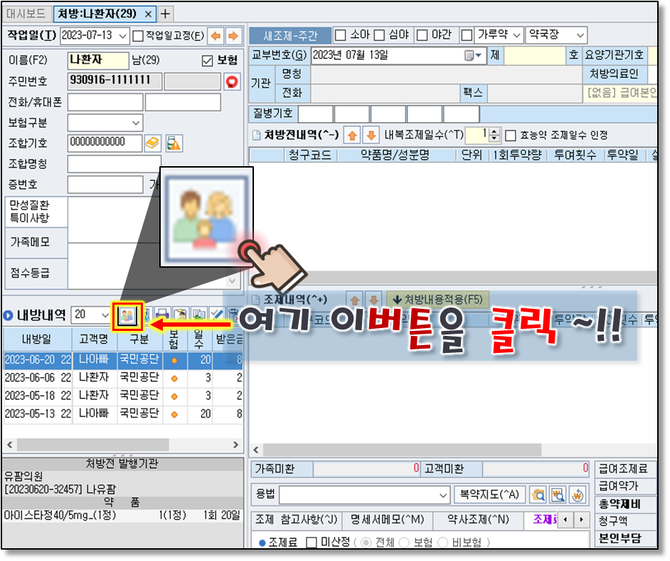Toggle the 작업일고정 checkbox
The width and height of the screenshot is (670, 561).
[x=138, y=36]
